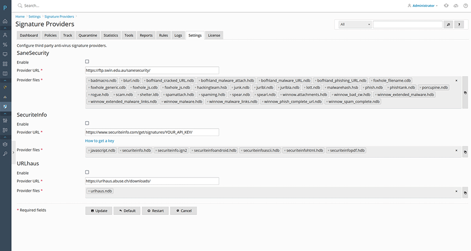Select the highlighted blue shield sidebar icon

(x=5, y=106)
